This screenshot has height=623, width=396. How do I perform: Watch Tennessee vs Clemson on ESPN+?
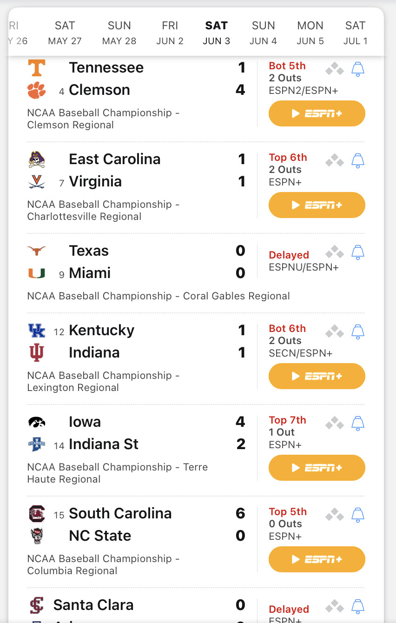[317, 113]
